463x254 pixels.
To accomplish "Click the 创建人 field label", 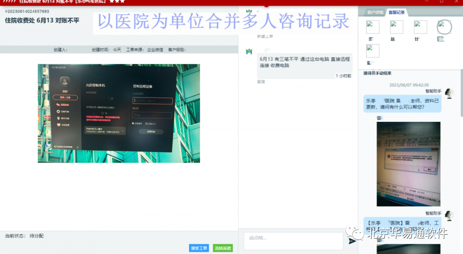I will (60, 50).
